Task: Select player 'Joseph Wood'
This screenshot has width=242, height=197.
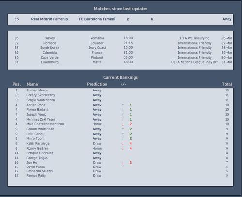Action: [36, 115]
